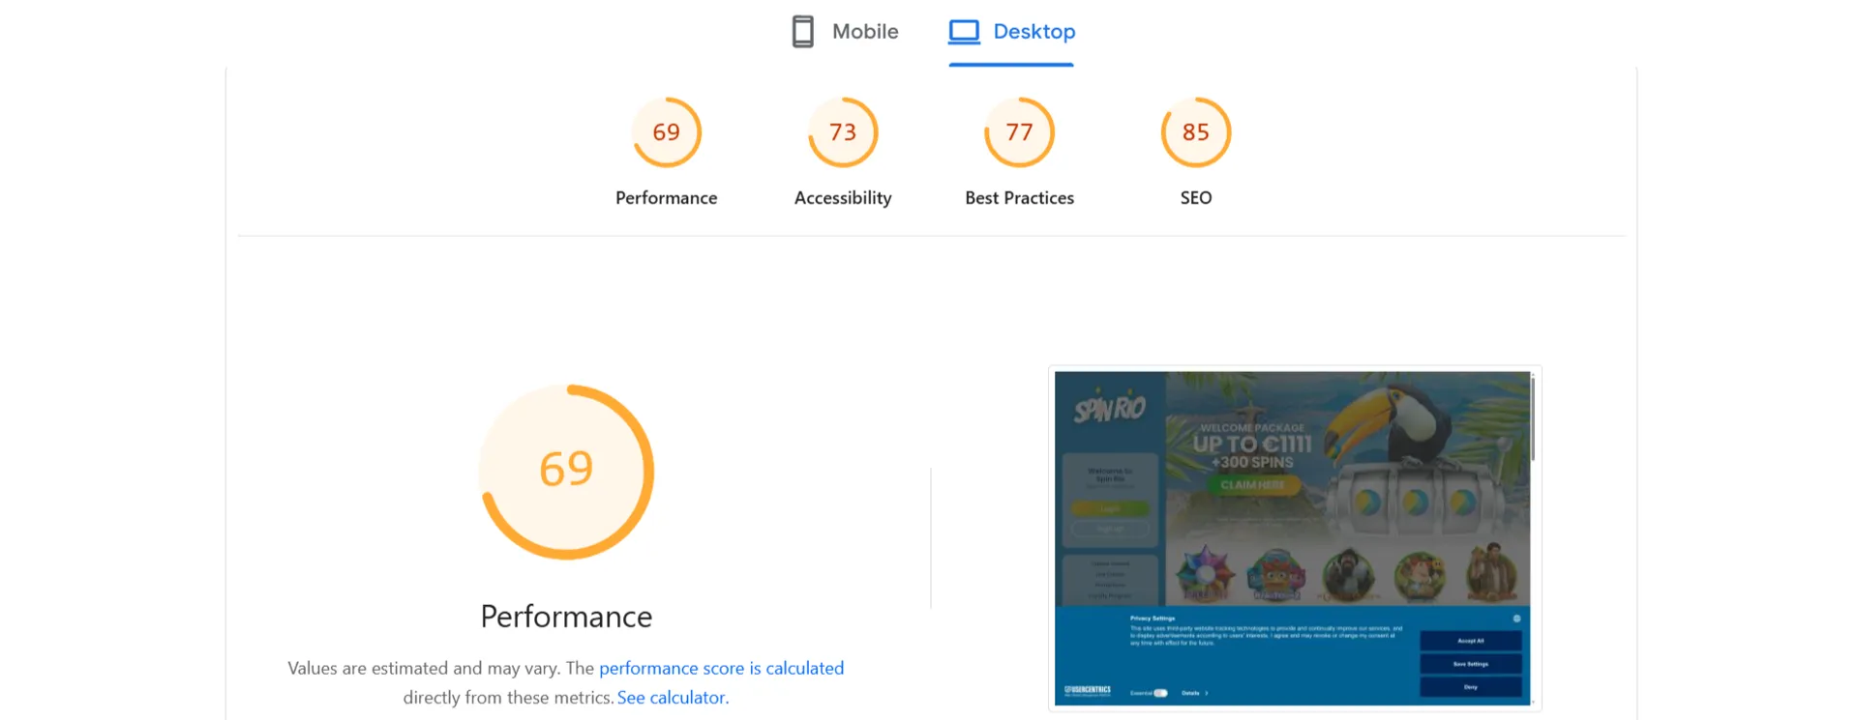1858x720 pixels.
Task: Jump to Best Practices score gauge 77
Action: [x=1019, y=132]
